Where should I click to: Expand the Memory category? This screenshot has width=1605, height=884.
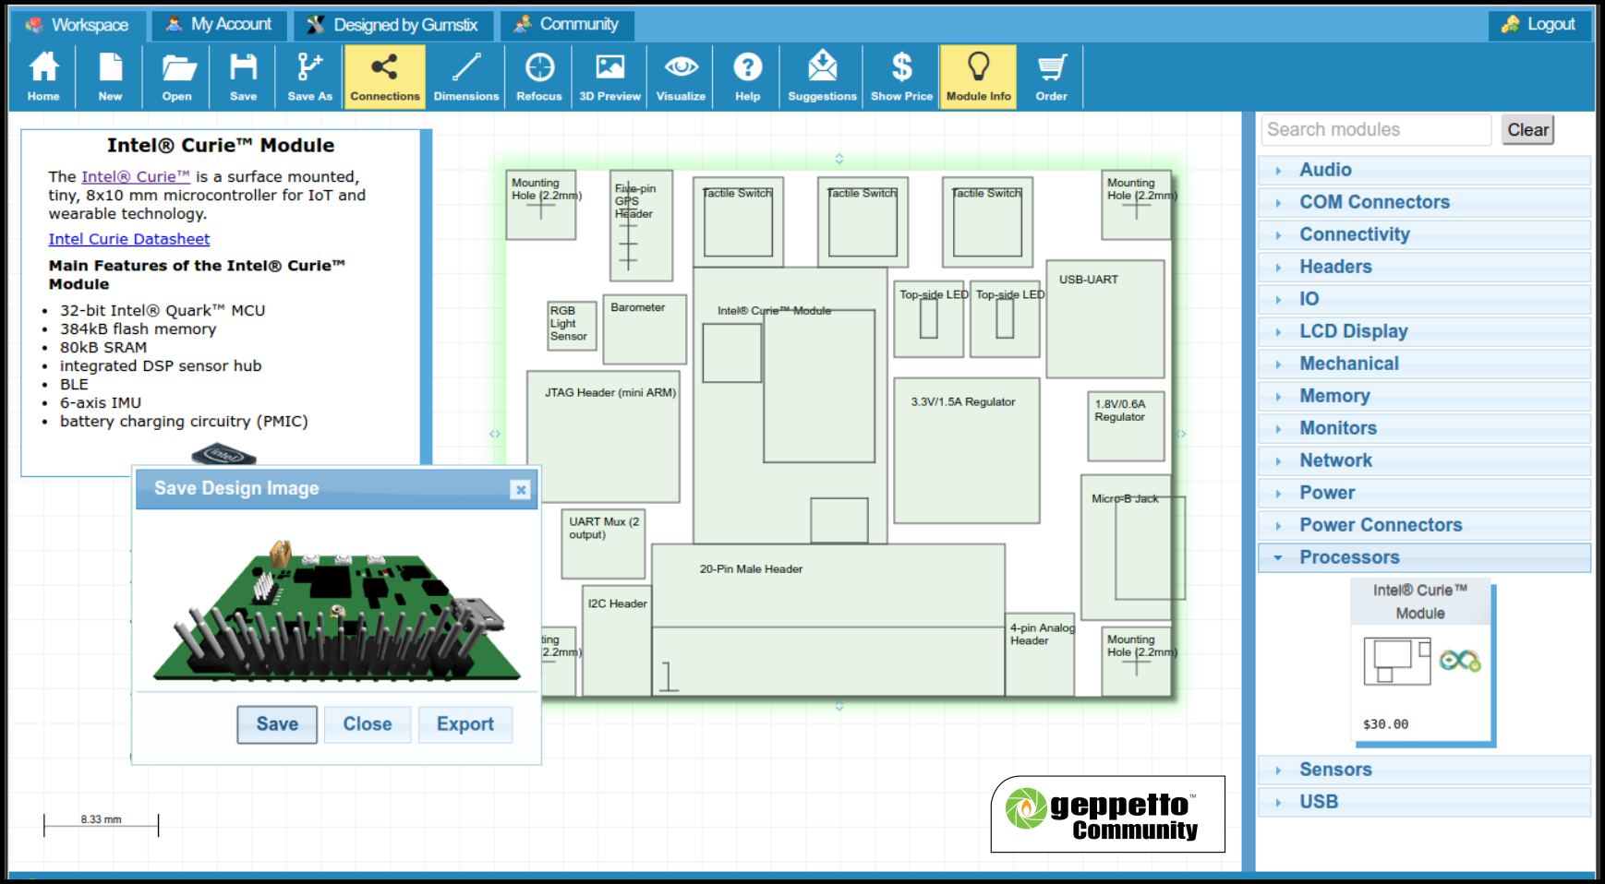point(1424,396)
